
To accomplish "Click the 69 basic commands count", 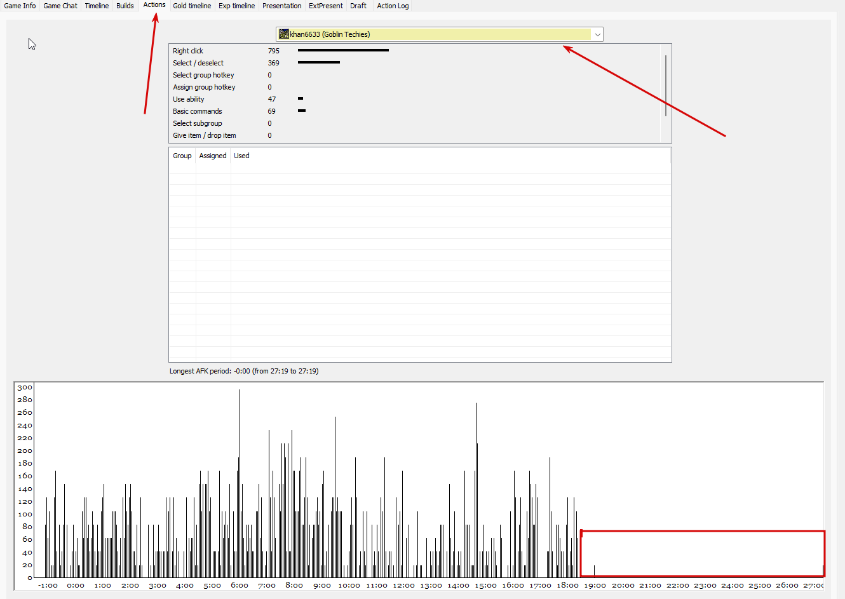I will [x=272, y=111].
